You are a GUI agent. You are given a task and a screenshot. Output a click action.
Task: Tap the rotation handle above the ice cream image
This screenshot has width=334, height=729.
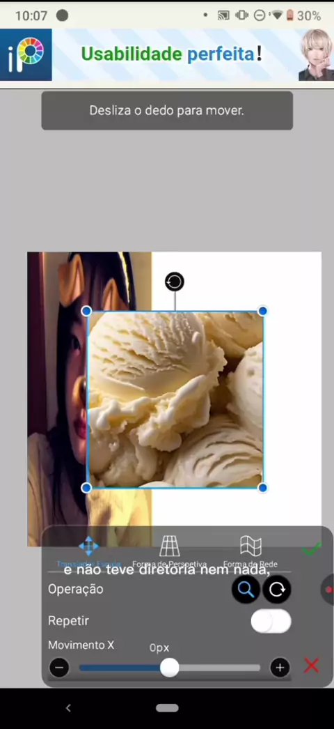click(x=175, y=282)
